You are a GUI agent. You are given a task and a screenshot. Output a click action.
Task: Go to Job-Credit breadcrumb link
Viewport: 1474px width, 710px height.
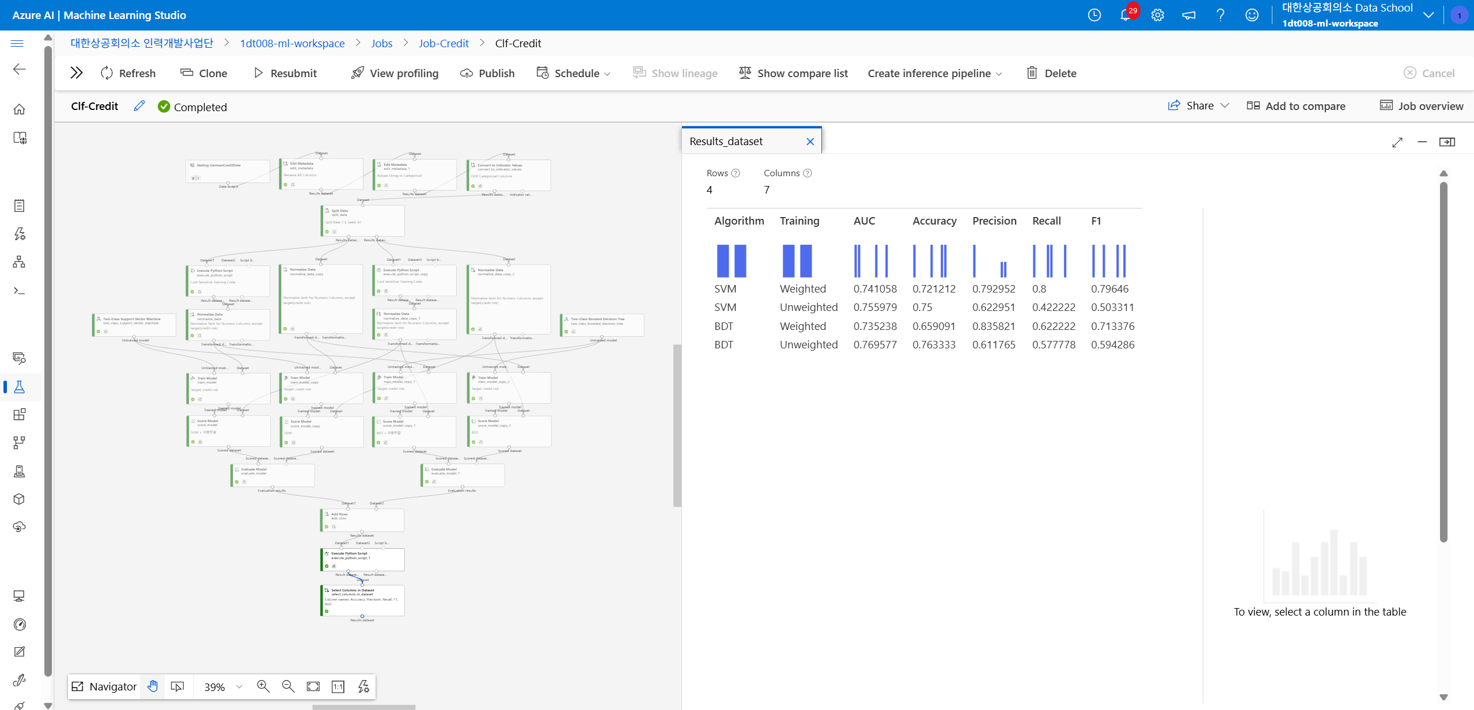tap(443, 43)
